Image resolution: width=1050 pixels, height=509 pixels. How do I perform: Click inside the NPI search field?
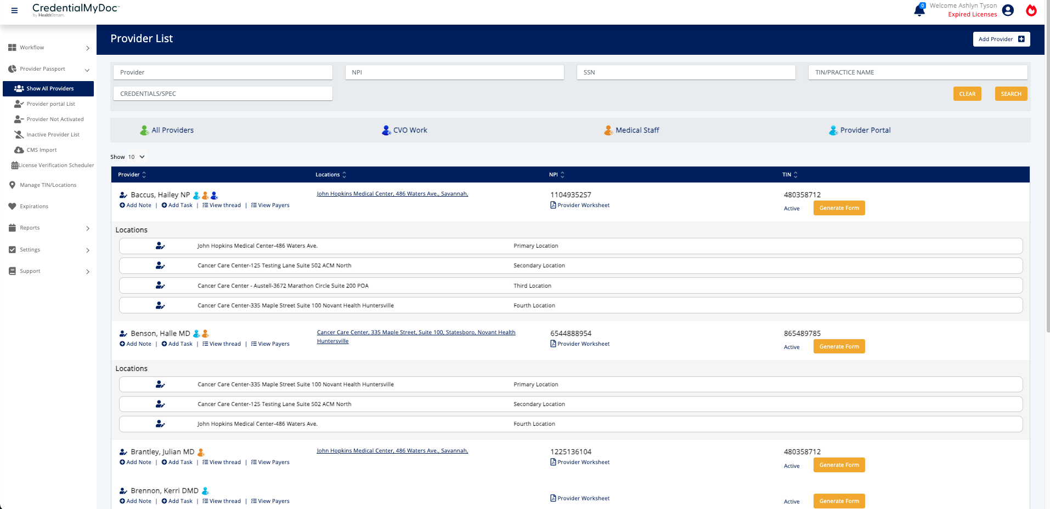click(454, 72)
